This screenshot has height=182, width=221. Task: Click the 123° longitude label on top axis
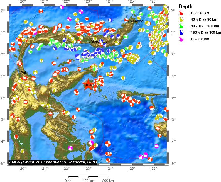[x=88, y=2]
